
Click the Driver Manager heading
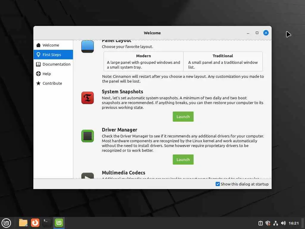tap(119, 130)
